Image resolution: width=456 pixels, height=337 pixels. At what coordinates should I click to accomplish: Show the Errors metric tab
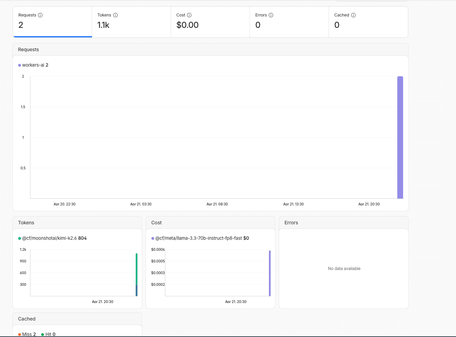click(289, 22)
